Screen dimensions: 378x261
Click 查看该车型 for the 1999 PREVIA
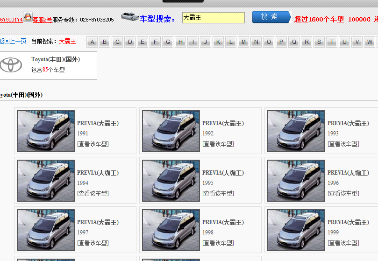[x=343, y=243]
